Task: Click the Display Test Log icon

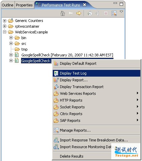Action: (56, 73)
